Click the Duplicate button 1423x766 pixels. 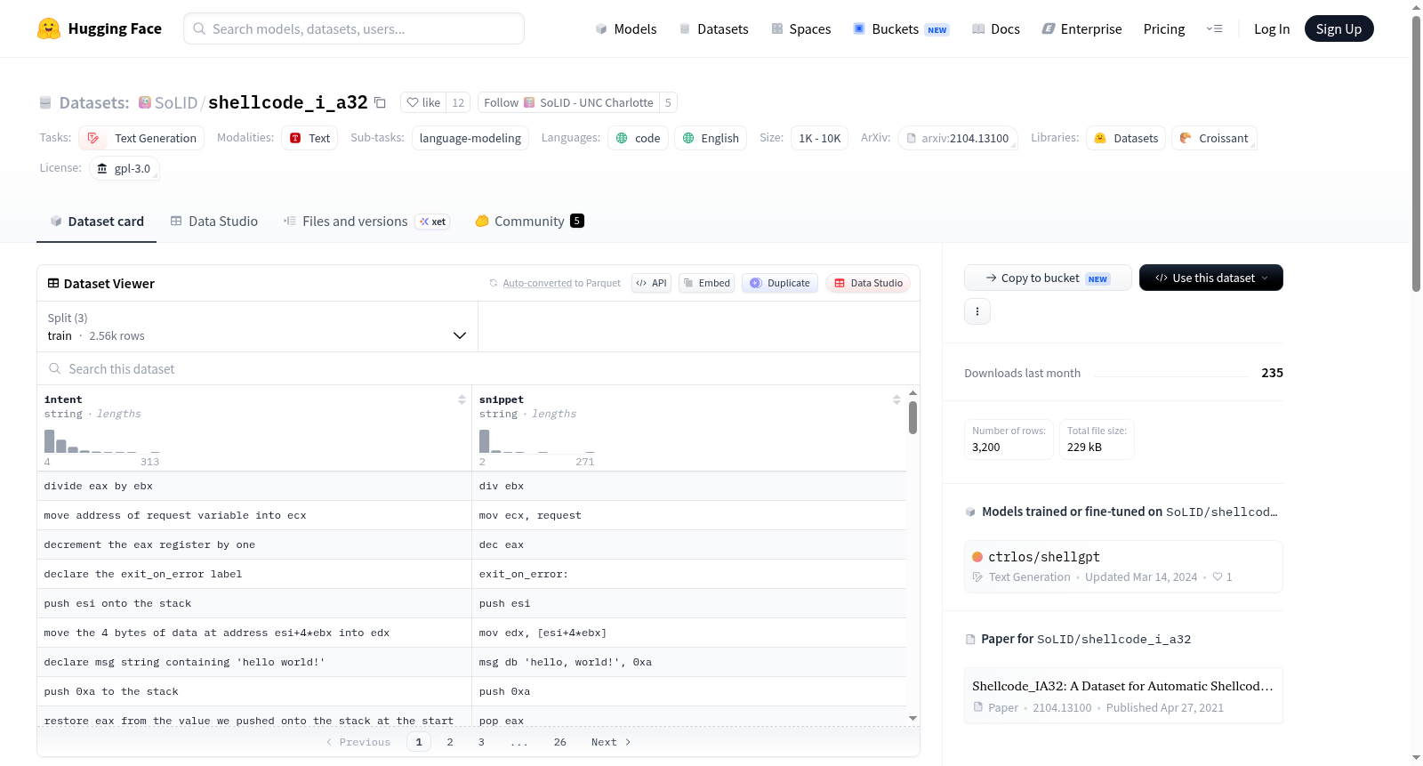point(780,283)
